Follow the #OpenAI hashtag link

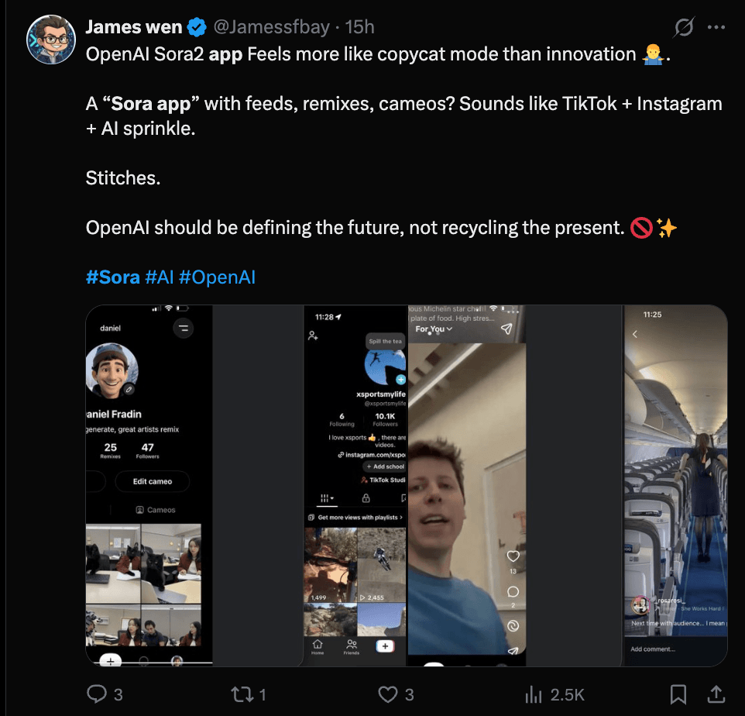tap(217, 277)
